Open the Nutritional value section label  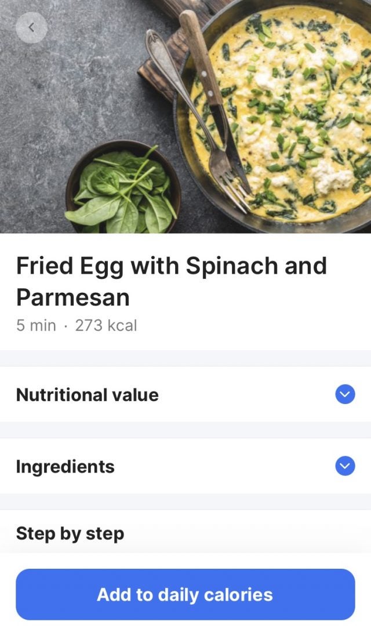[x=87, y=395]
